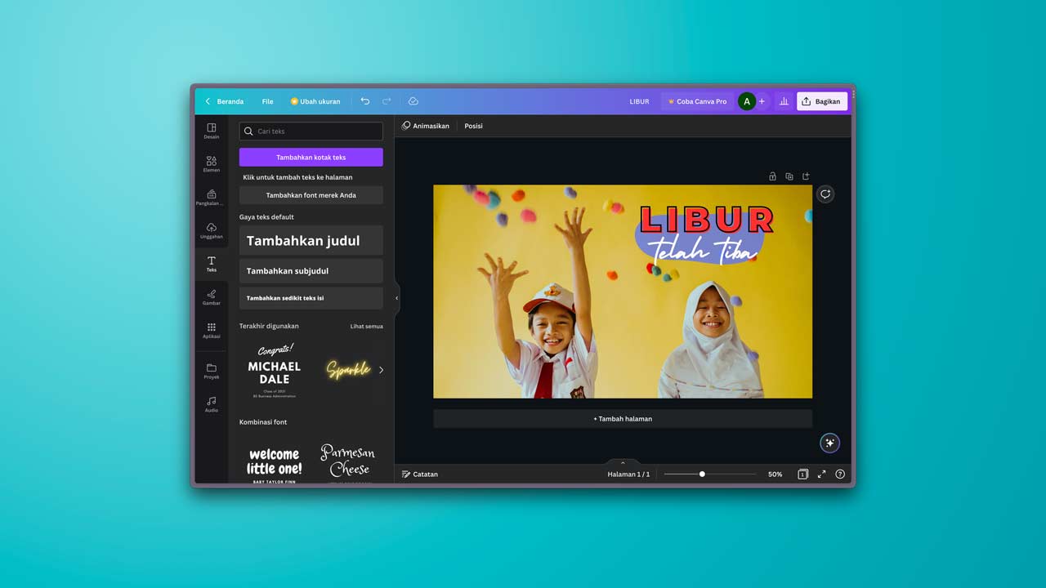
Task: Open the Canva assistant sparkle button
Action: (x=829, y=443)
